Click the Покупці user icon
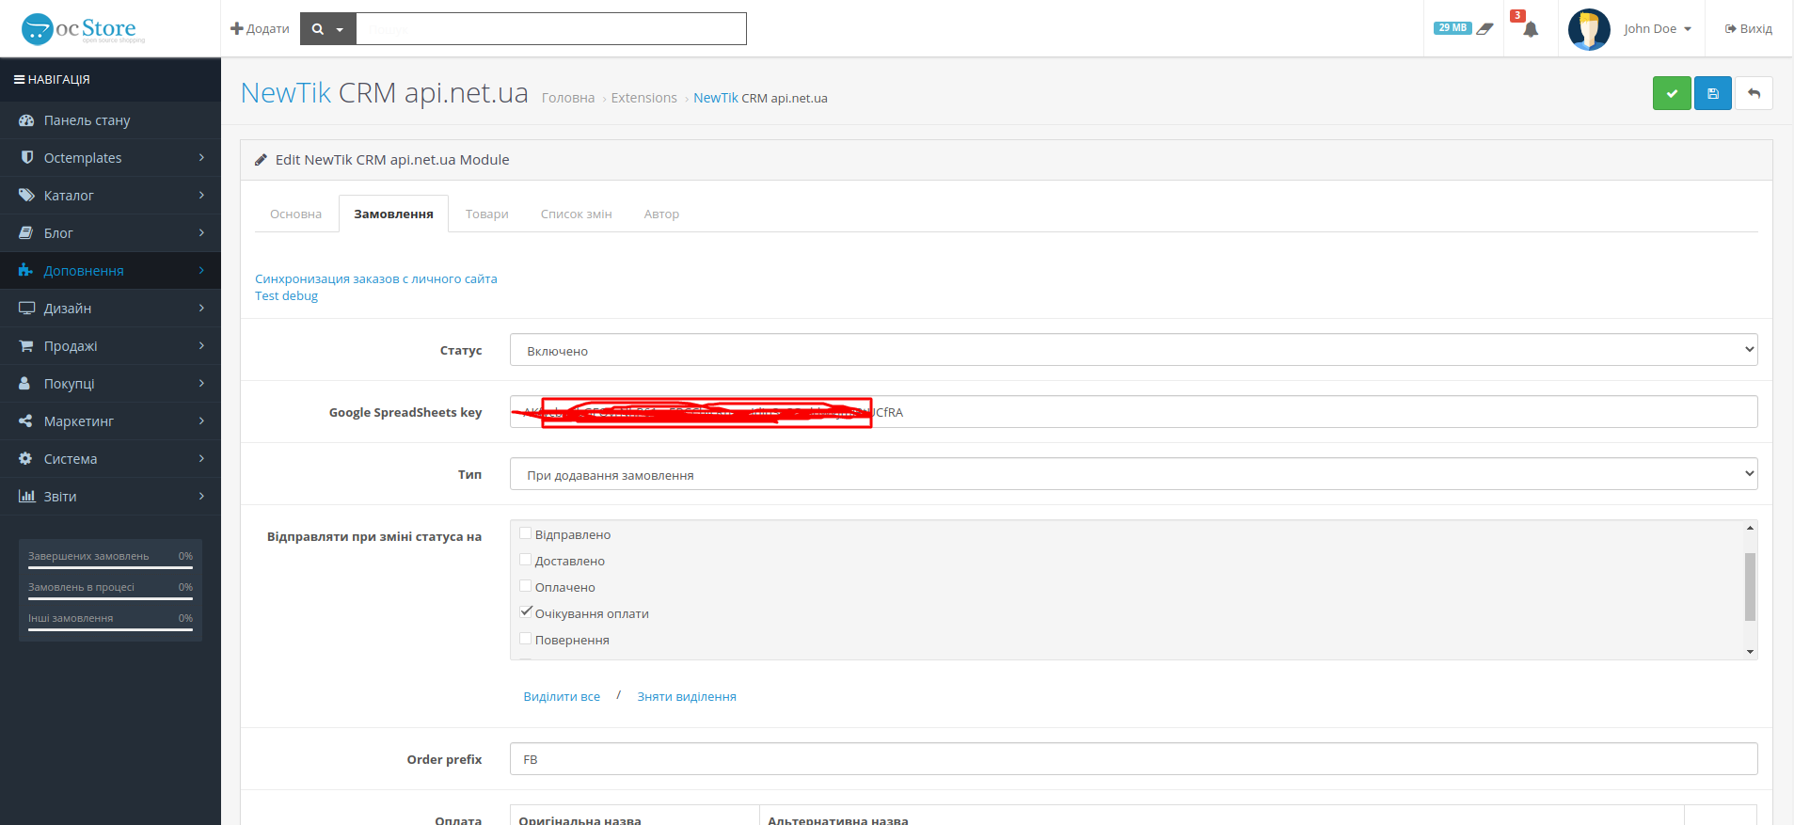The width and height of the screenshot is (1794, 825). pyautogui.click(x=25, y=383)
